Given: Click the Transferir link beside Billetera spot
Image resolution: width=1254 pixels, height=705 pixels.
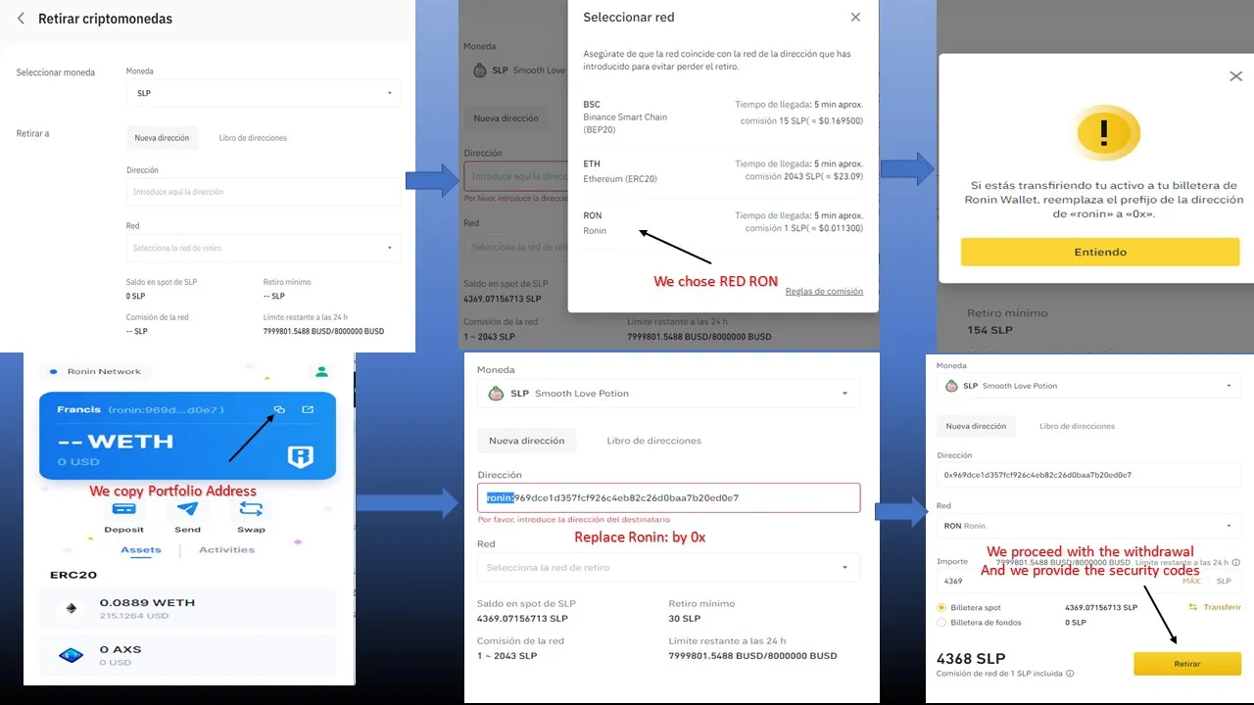Looking at the screenshot, I should (1215, 607).
